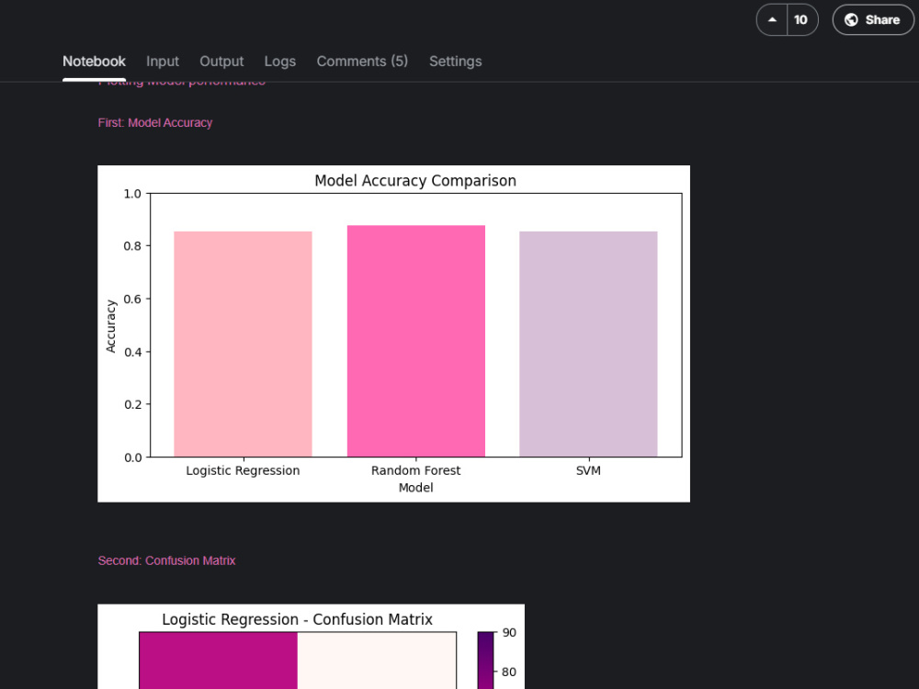Click the dark magenta confusion matrix cell
Image resolution: width=919 pixels, height=689 pixels.
[218, 661]
